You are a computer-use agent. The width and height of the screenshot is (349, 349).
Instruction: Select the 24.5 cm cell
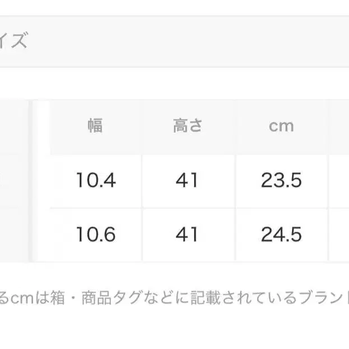tap(281, 234)
